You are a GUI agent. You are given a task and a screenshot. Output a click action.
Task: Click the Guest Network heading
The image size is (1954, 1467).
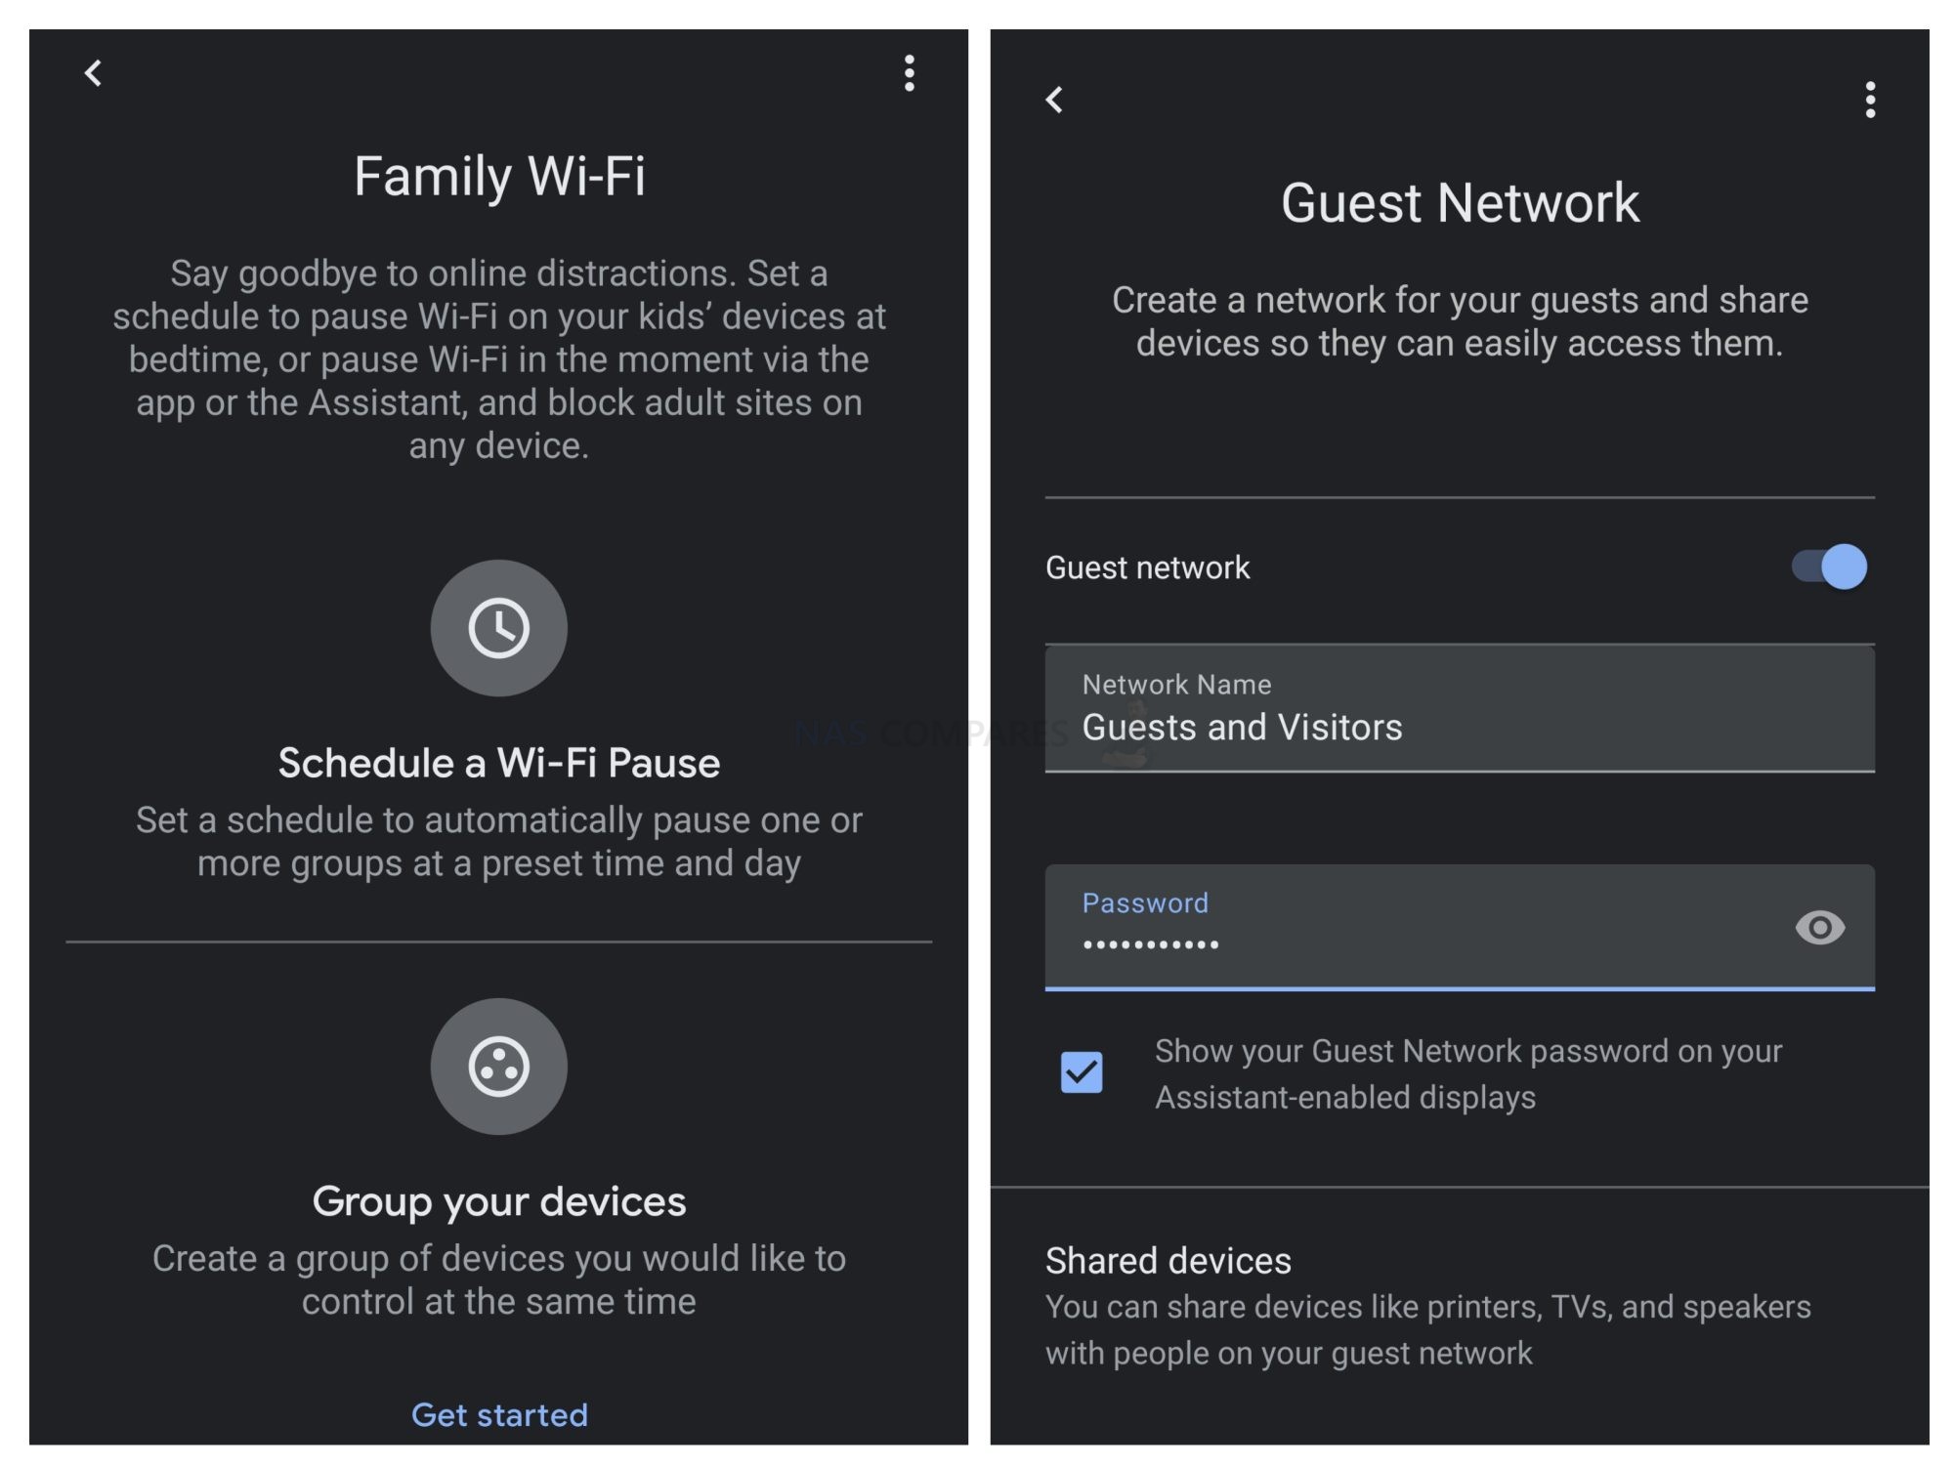1461,202
